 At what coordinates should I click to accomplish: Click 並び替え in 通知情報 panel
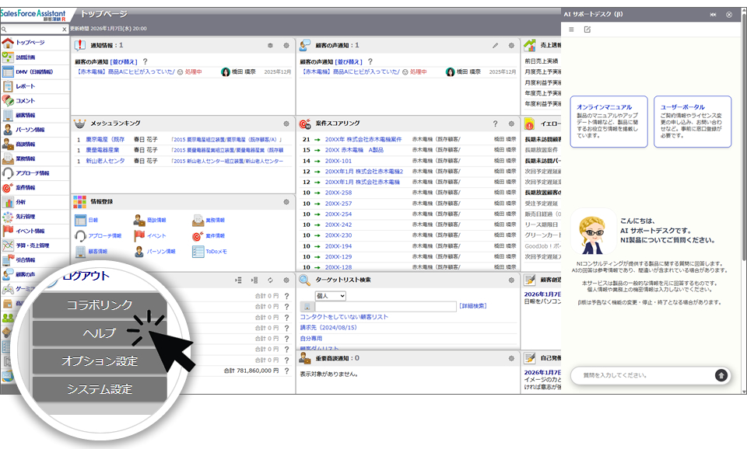(124, 61)
